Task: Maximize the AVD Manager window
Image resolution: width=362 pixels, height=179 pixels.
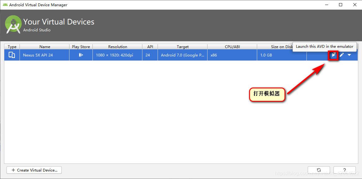Action: pyautogui.click(x=341, y=5)
